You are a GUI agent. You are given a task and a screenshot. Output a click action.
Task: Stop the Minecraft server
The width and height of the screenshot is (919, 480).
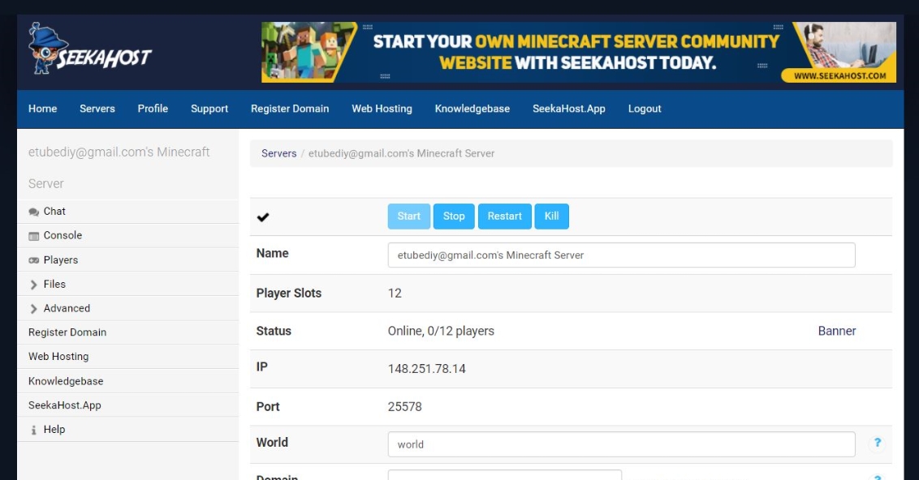(x=455, y=216)
